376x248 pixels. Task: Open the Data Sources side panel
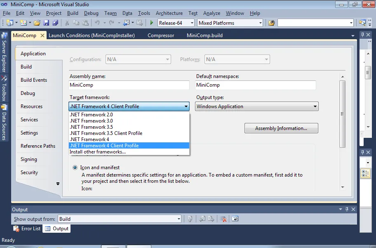(x=4, y=122)
